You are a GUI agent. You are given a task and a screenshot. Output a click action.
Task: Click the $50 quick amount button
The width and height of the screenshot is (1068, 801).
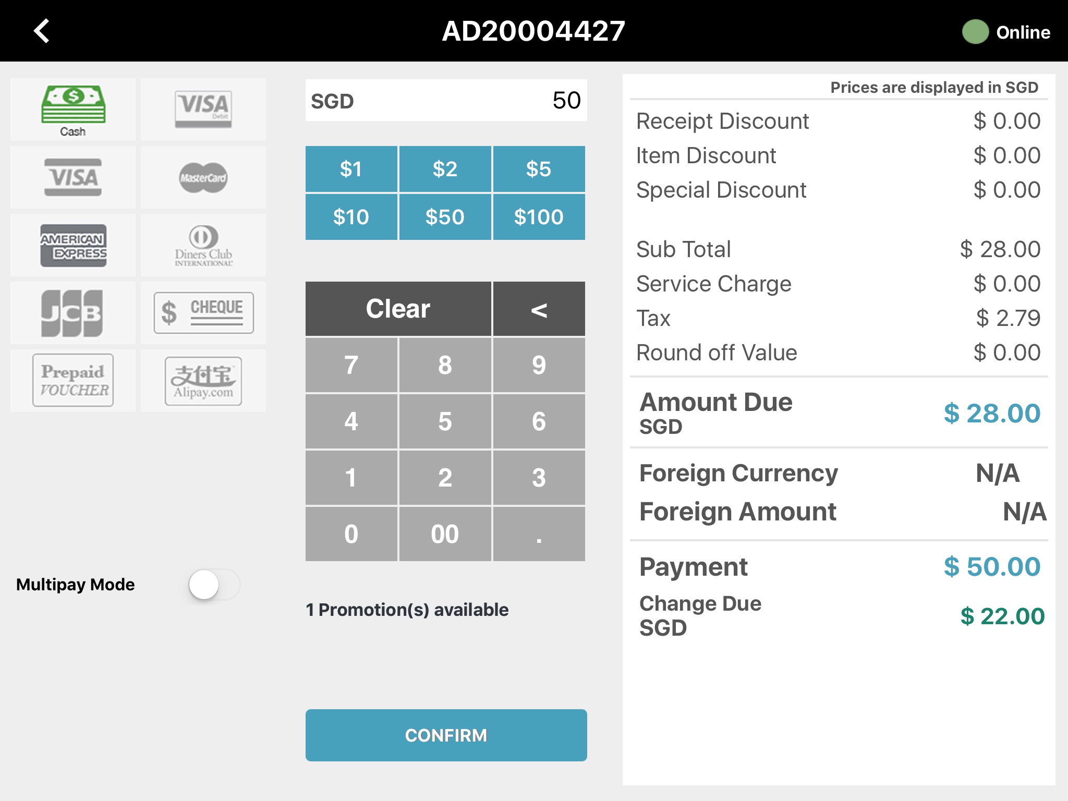pyautogui.click(x=443, y=217)
